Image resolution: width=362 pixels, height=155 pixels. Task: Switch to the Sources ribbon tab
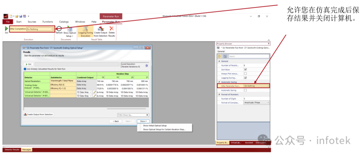(x=32, y=22)
